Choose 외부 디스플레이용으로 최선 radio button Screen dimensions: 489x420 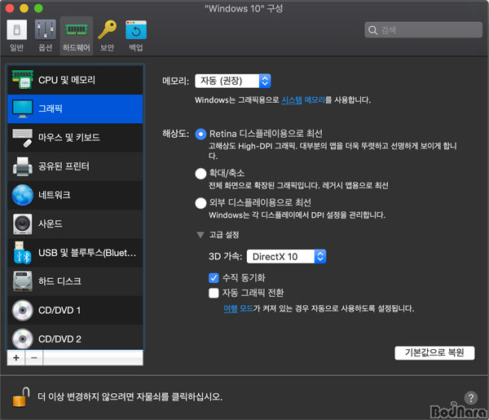(x=200, y=203)
